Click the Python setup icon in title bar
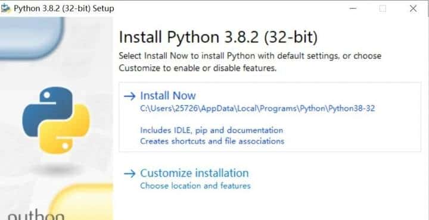 click(5, 8)
